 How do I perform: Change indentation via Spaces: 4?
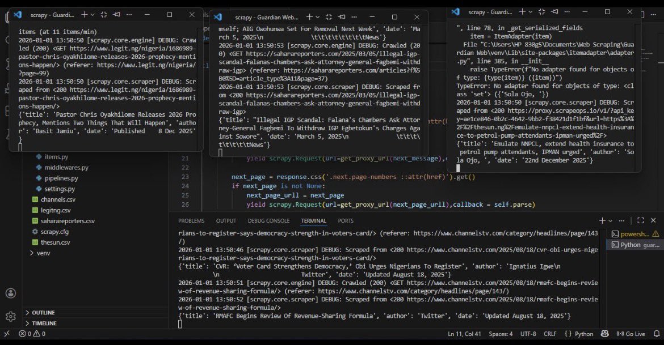click(x=501, y=334)
